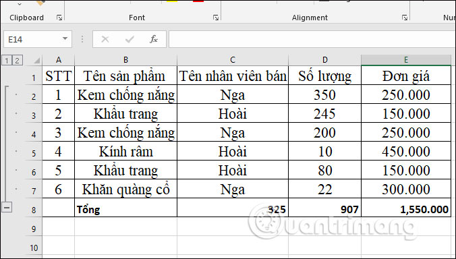
Task: Select row 8 header
Action: point(34,208)
